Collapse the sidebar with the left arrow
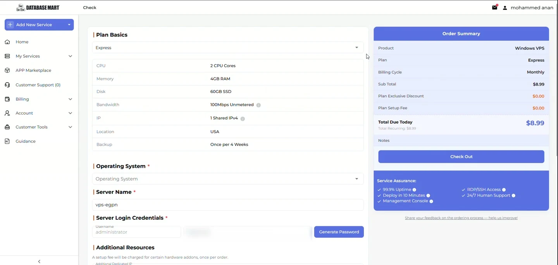The image size is (558, 265). tap(39, 262)
